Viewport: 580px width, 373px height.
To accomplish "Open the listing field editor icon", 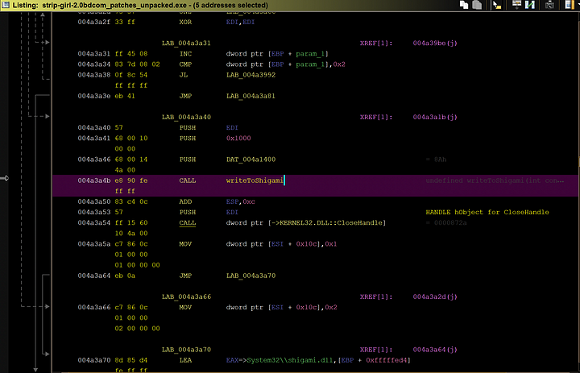I will 516,5.
